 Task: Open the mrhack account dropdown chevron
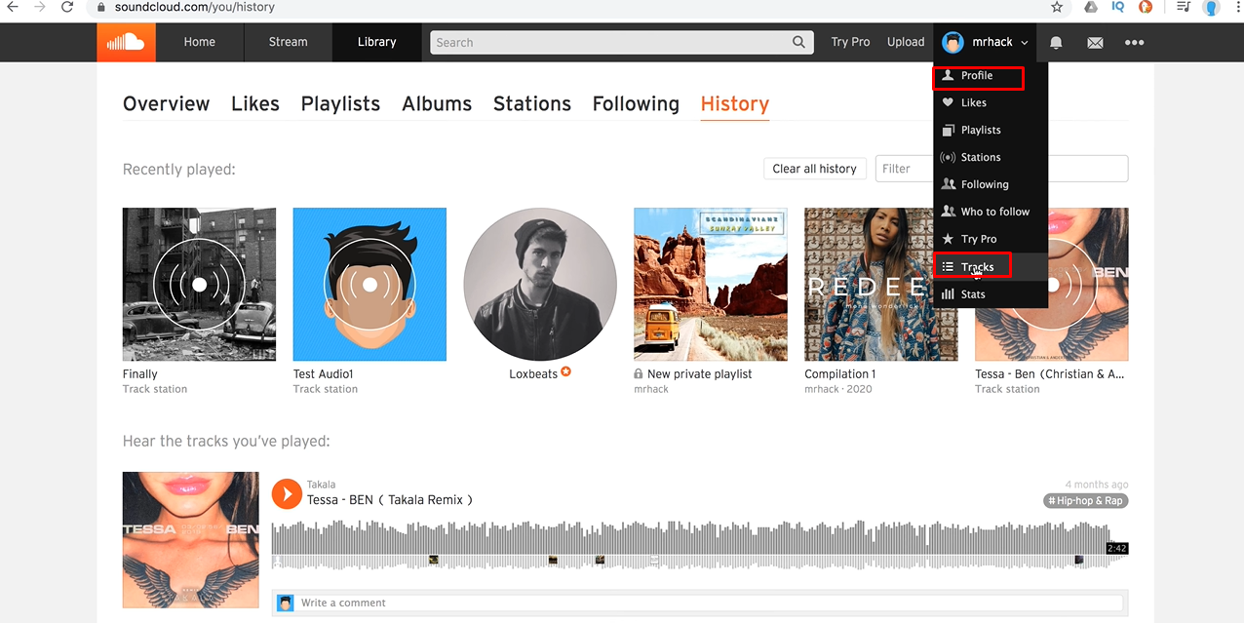pos(1024,42)
